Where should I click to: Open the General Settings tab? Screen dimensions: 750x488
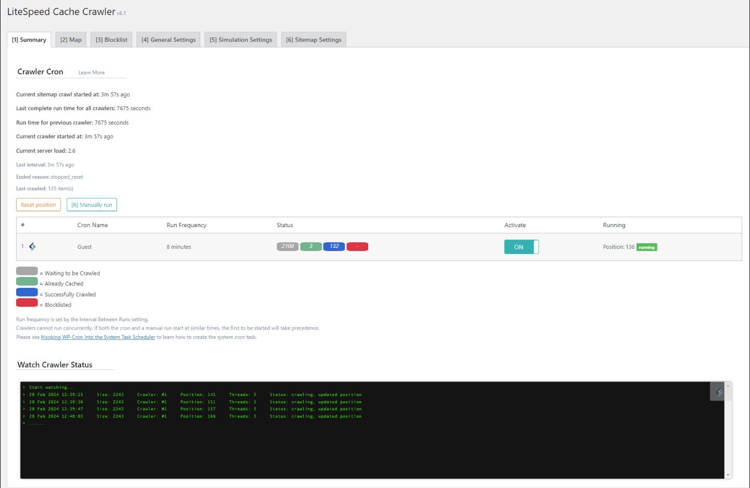click(x=169, y=39)
